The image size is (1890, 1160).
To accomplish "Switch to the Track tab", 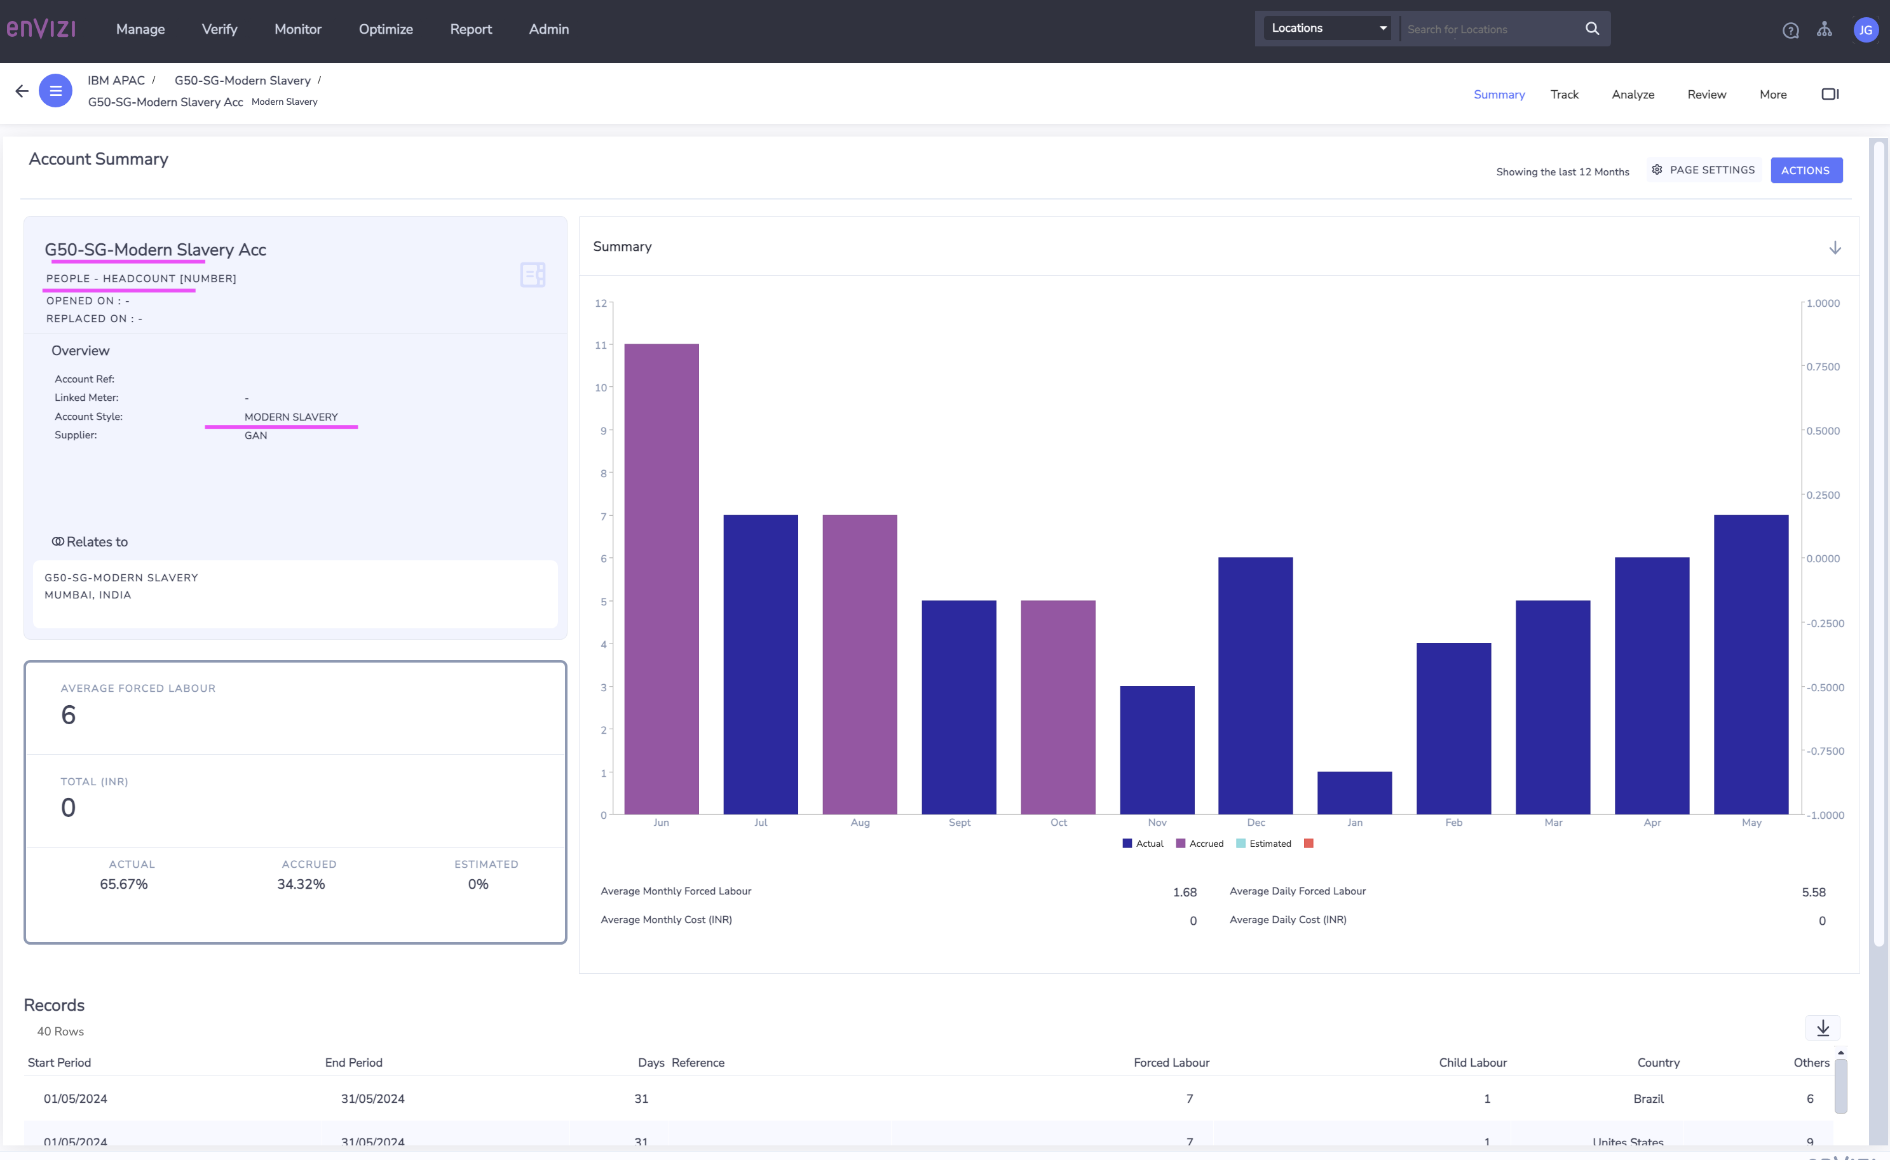I will tap(1565, 93).
